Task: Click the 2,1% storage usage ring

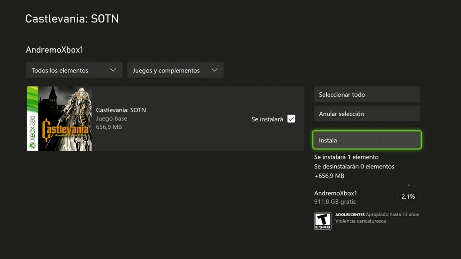Action: (408, 196)
